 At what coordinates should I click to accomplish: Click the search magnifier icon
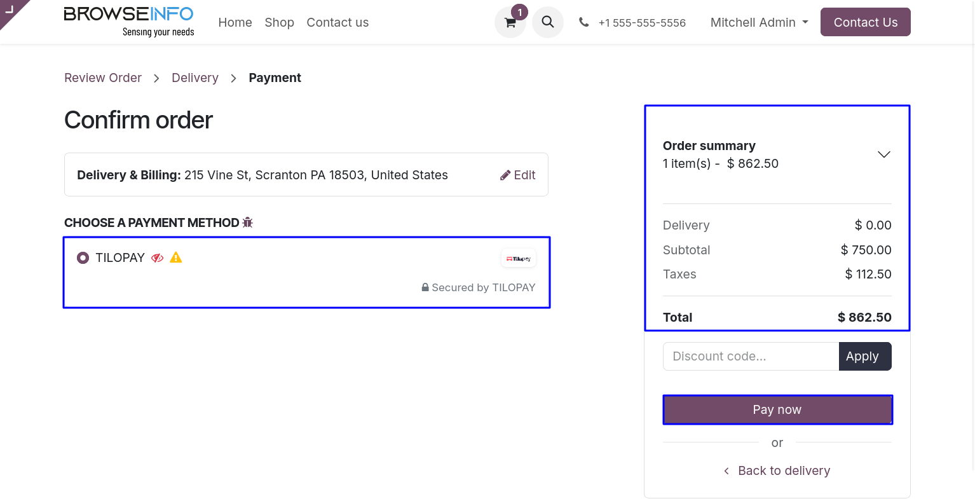tap(548, 22)
